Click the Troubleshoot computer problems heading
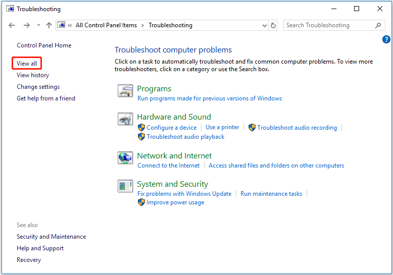Image resolution: width=393 pixels, height=275 pixels. pyautogui.click(x=173, y=50)
